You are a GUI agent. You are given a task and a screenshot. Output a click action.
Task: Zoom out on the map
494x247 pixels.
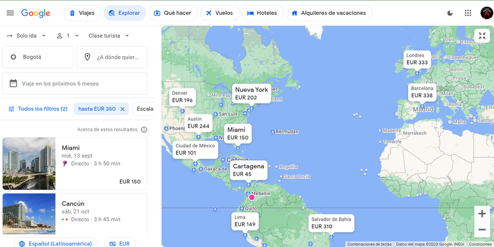(482, 230)
